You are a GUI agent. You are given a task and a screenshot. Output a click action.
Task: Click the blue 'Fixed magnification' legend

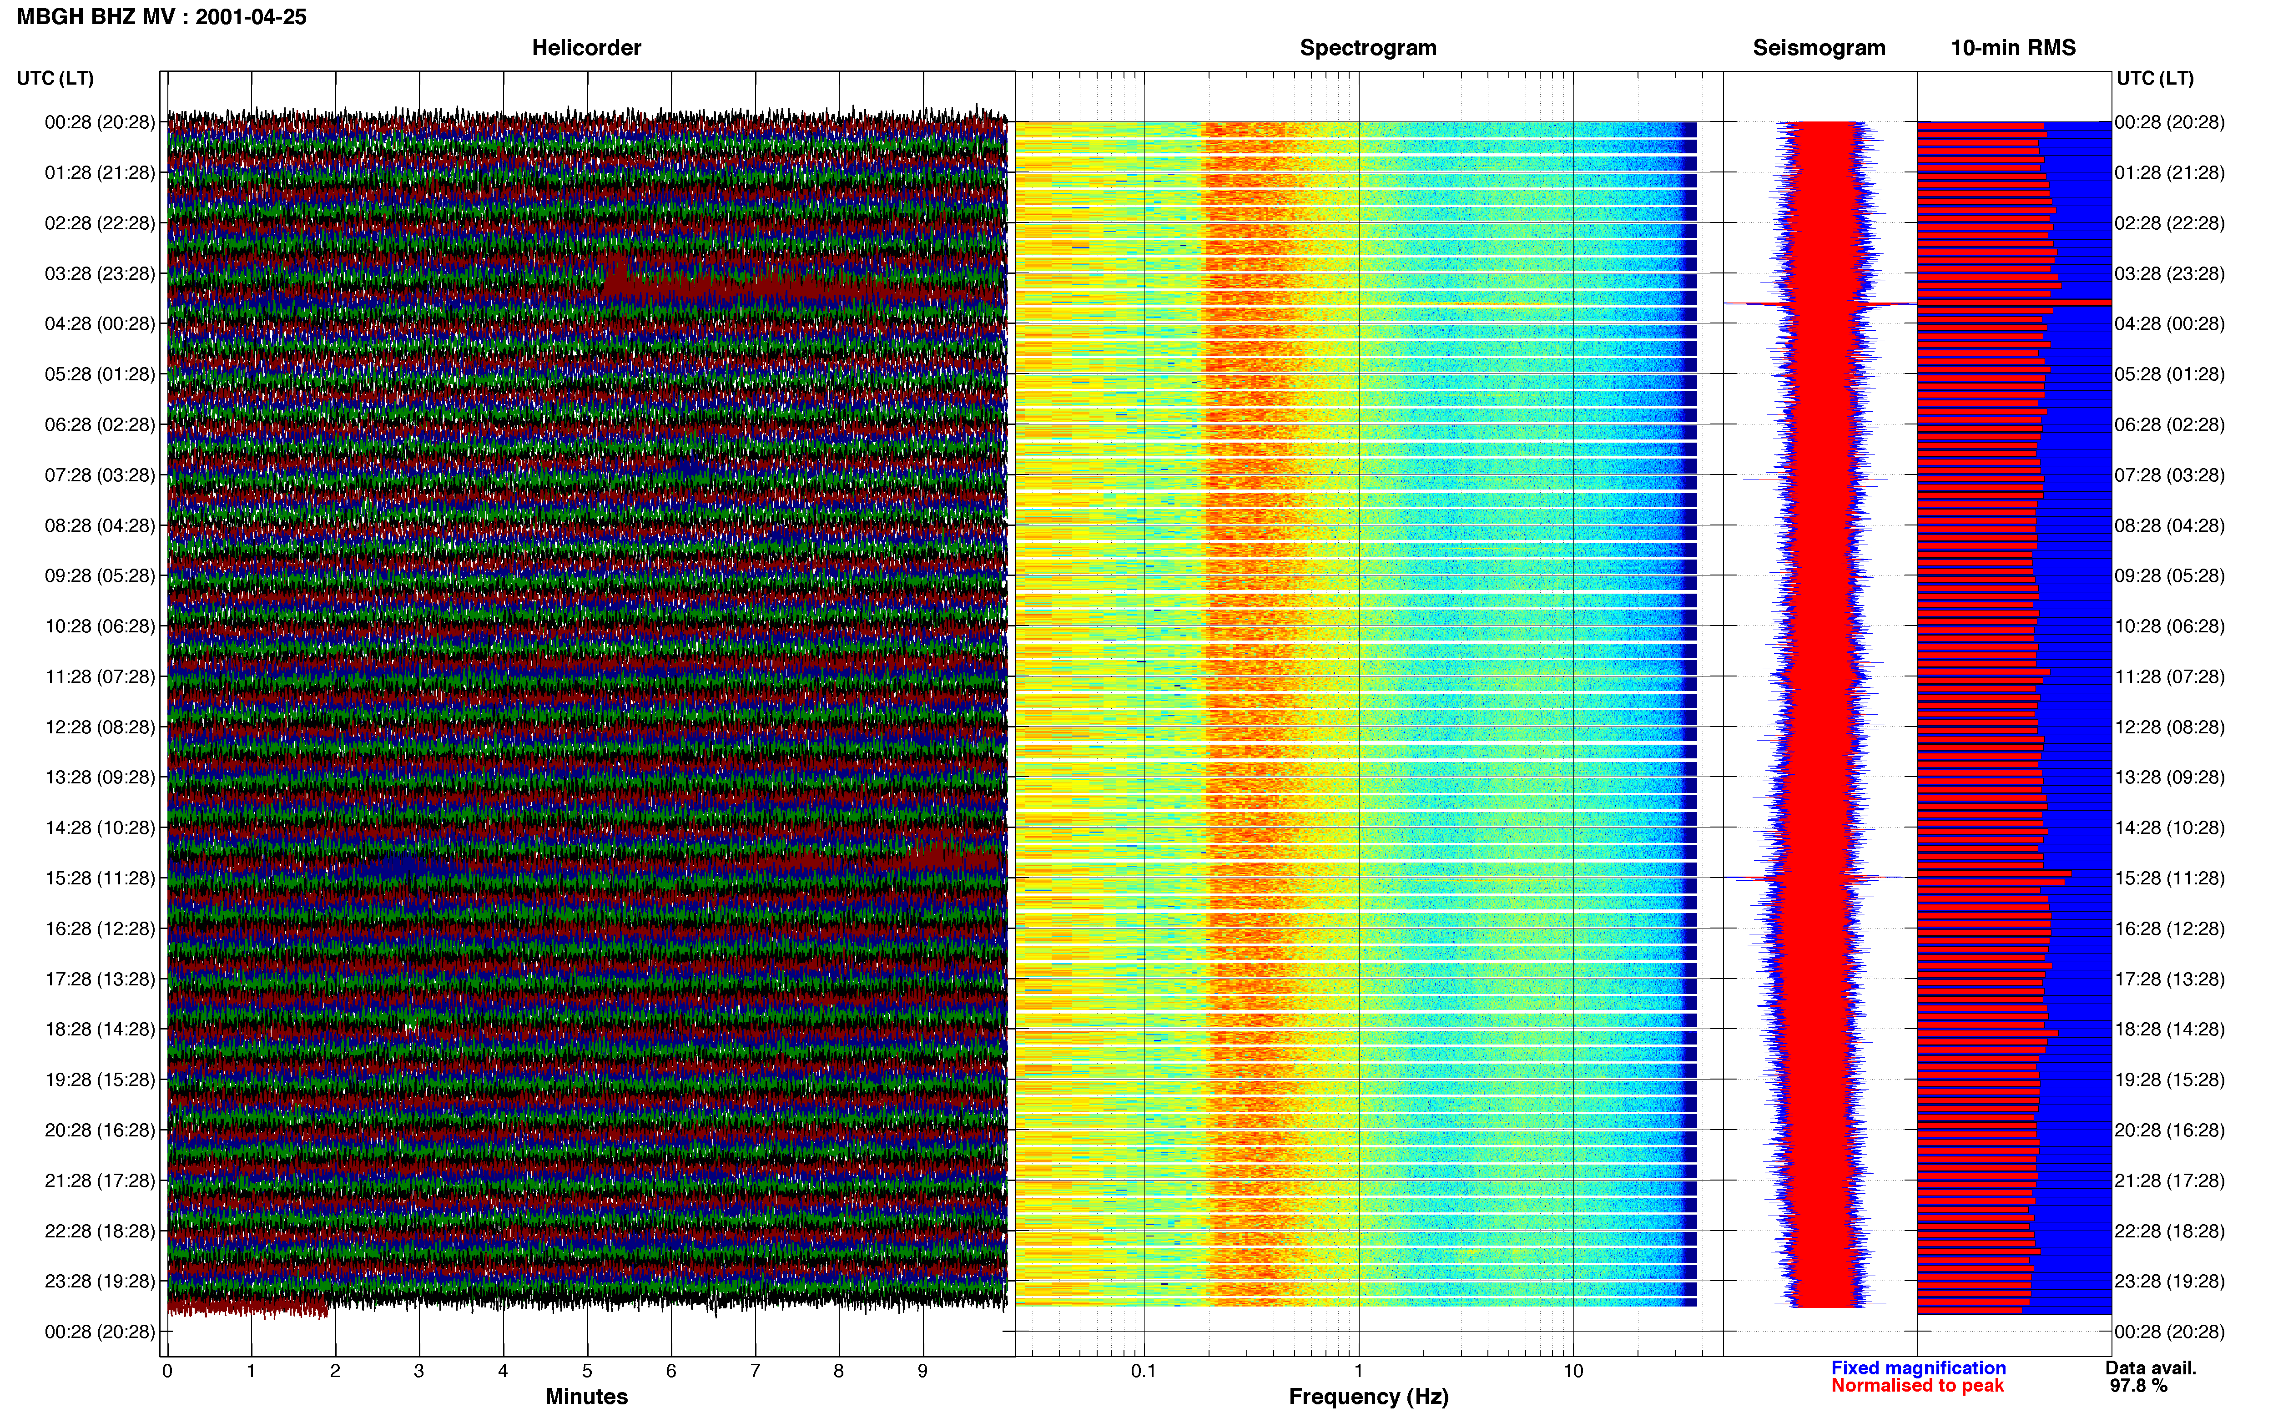[1919, 1367]
